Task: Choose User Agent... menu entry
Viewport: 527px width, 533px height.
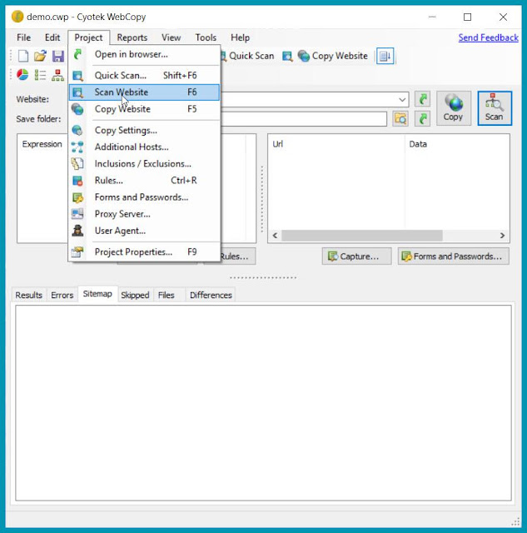Action: point(144,231)
